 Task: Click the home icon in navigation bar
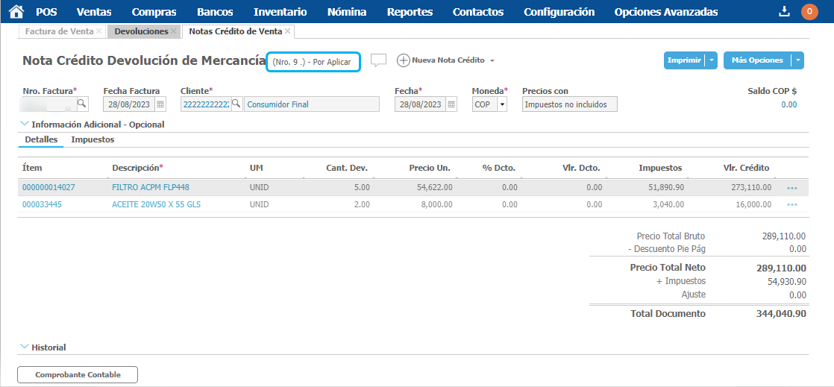[16, 11]
